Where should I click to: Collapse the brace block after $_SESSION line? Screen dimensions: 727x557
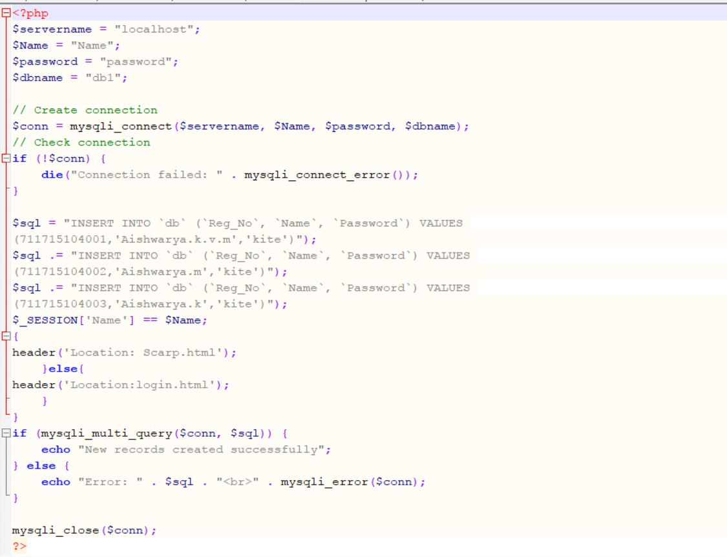click(6, 336)
